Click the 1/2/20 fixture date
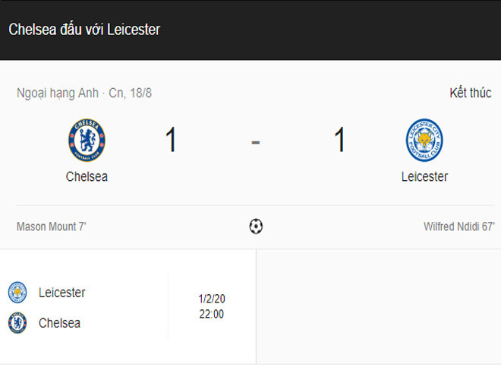 tap(211, 299)
